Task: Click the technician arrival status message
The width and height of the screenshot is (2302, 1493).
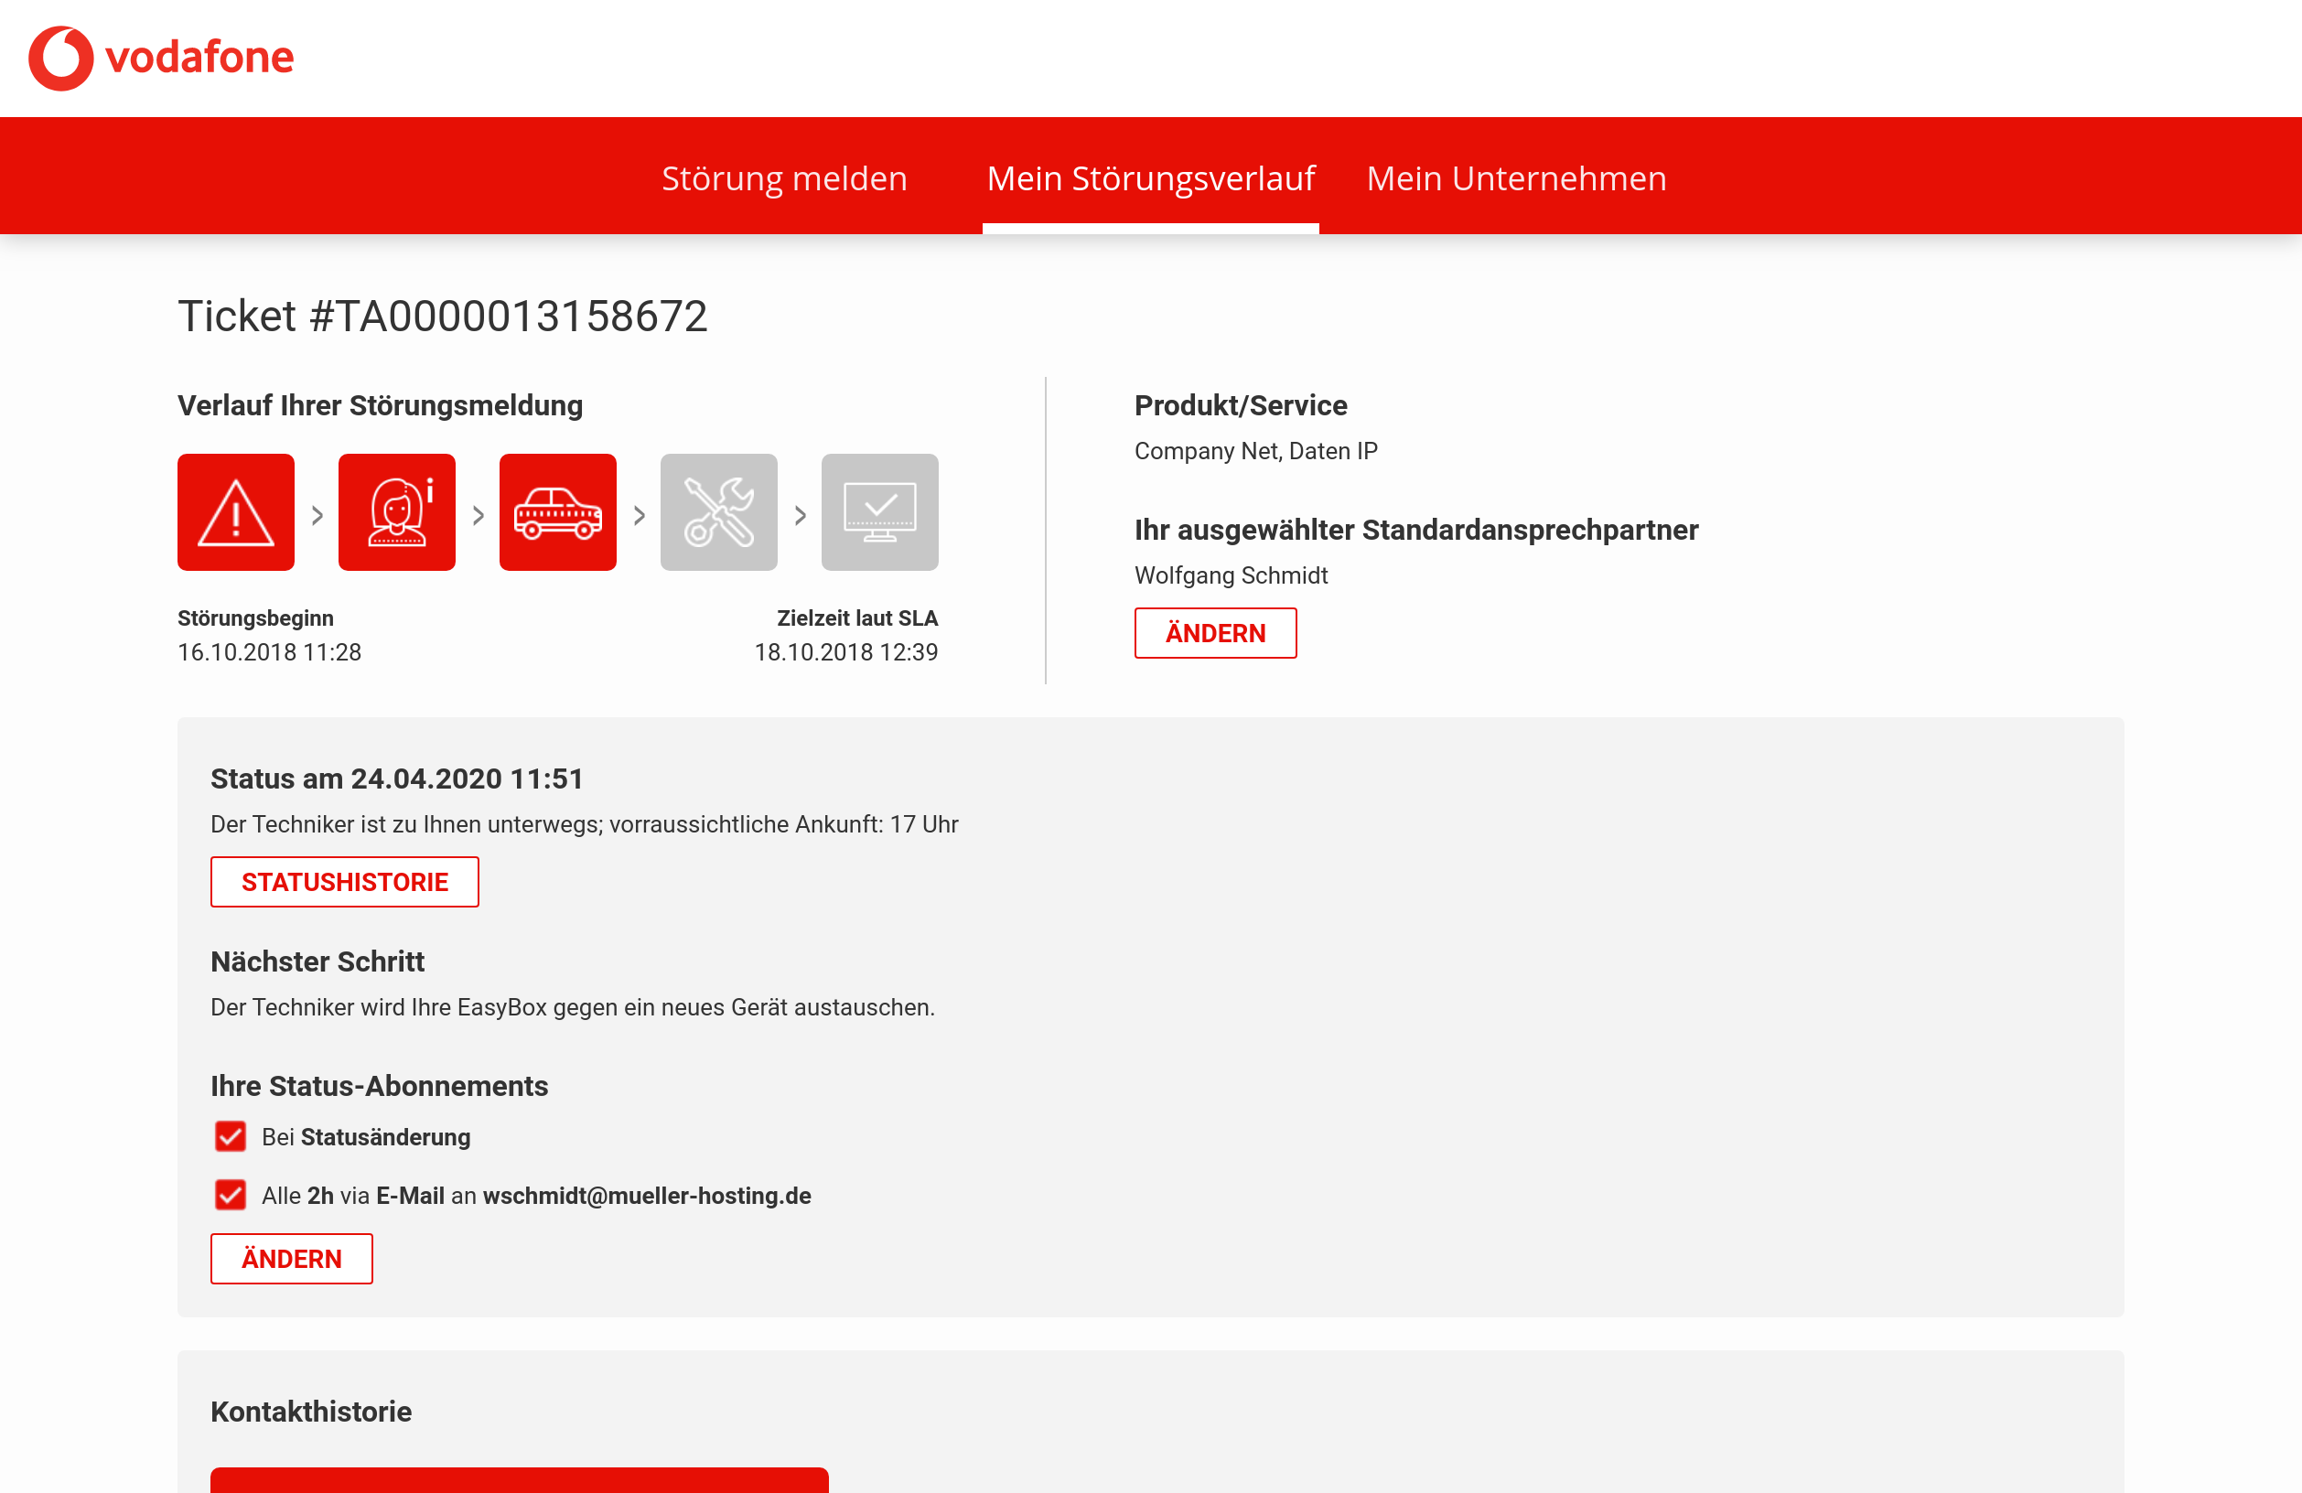Action: pyautogui.click(x=585, y=825)
